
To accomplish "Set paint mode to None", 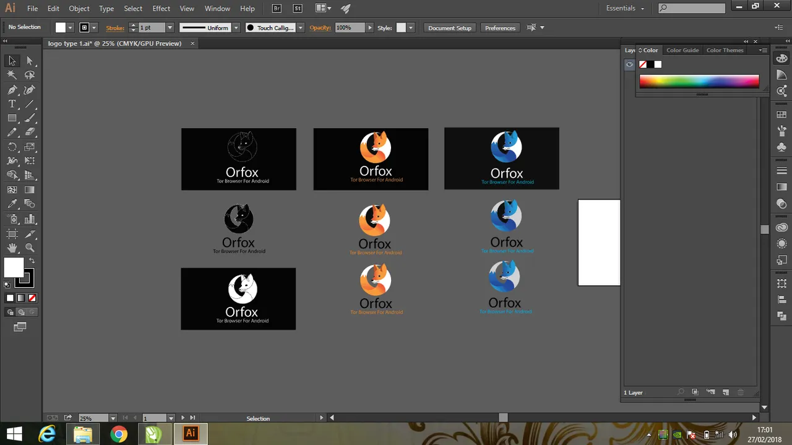I will [x=32, y=298].
